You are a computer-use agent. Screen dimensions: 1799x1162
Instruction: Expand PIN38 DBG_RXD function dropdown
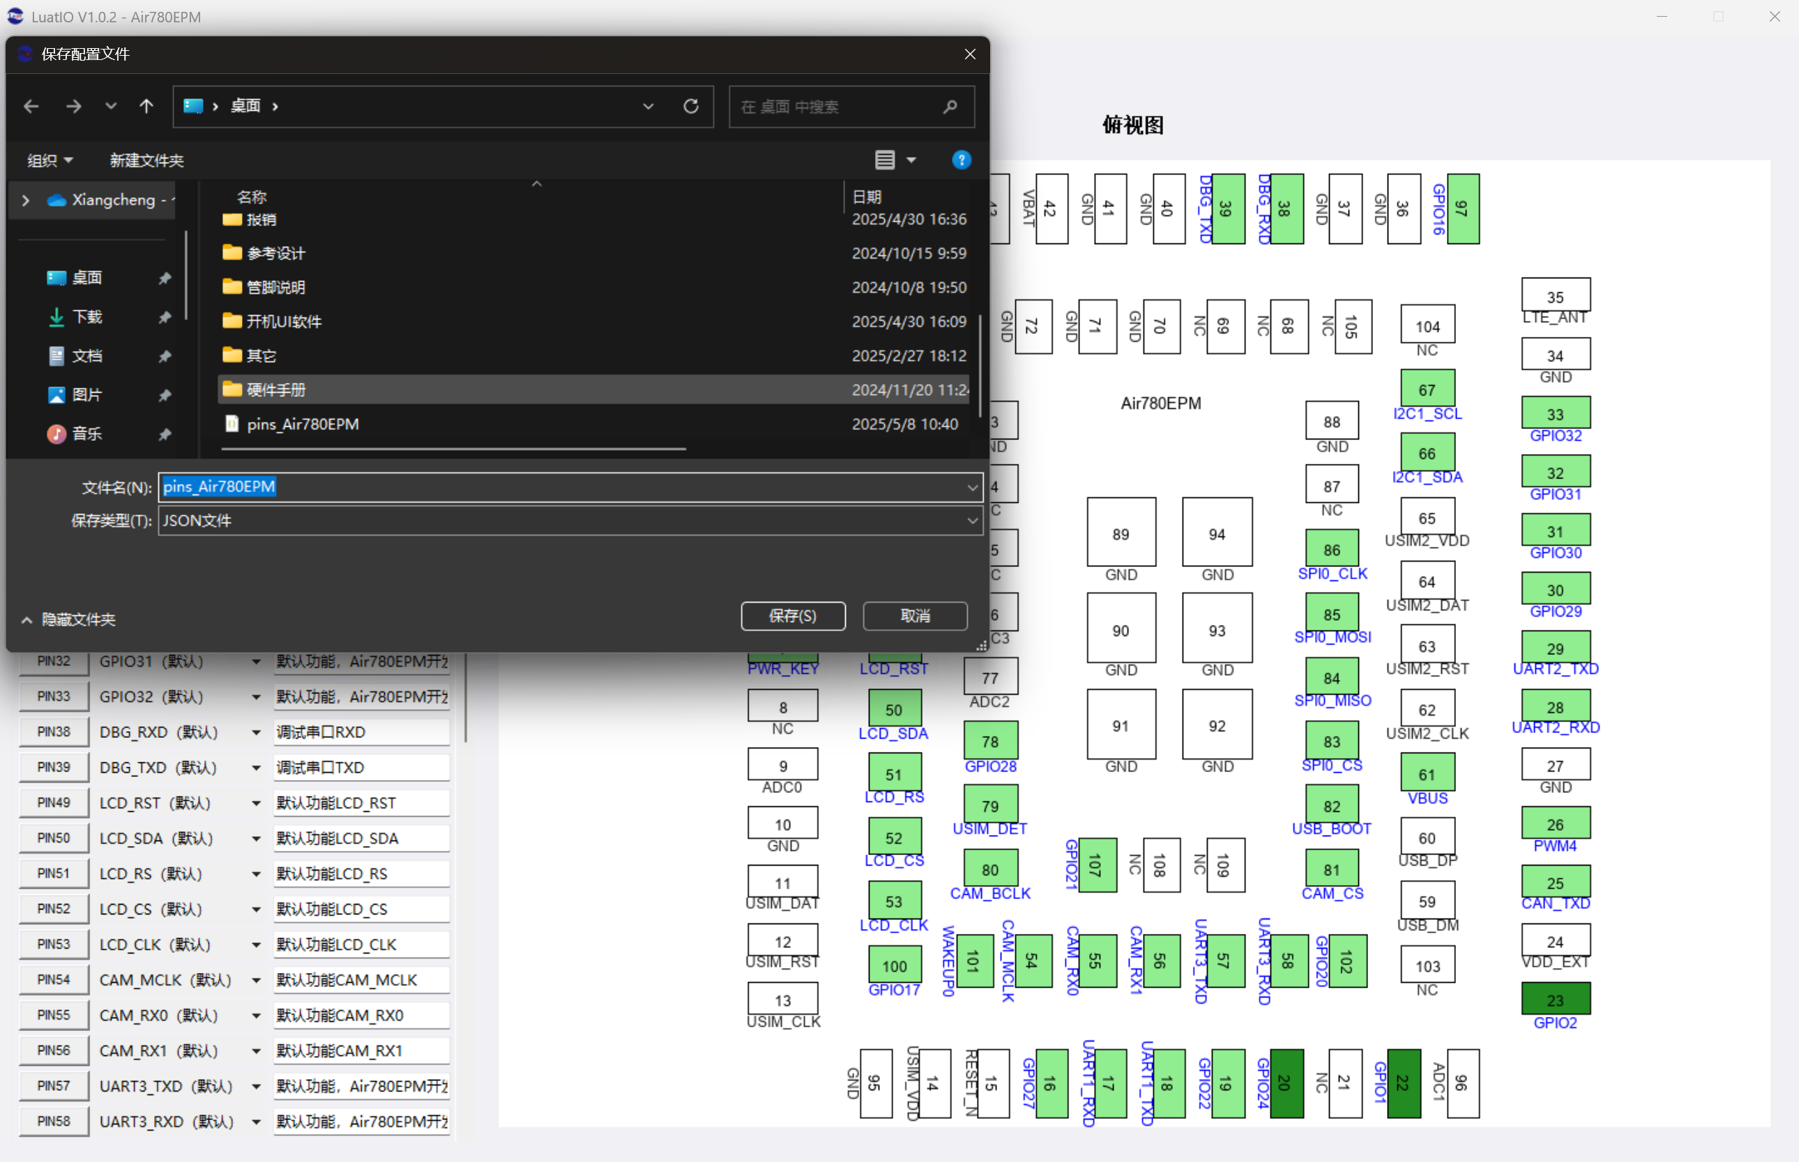[257, 732]
